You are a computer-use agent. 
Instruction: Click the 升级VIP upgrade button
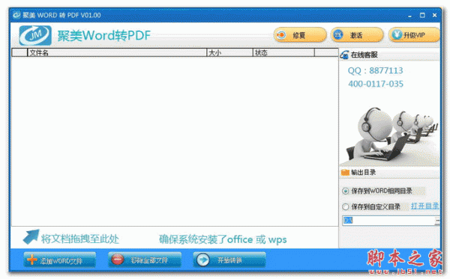pyautogui.click(x=414, y=35)
